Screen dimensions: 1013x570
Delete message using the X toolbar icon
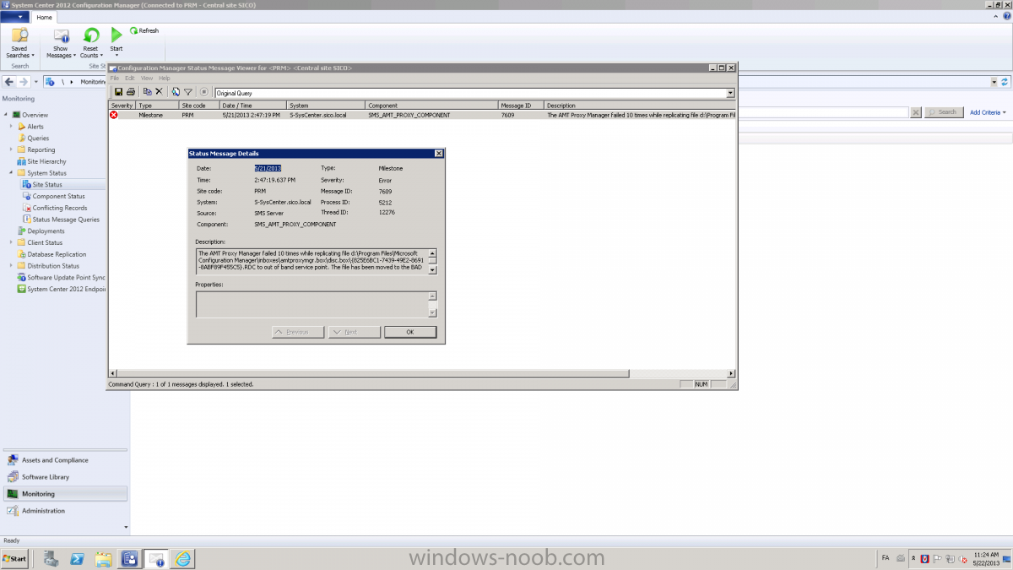[159, 91]
